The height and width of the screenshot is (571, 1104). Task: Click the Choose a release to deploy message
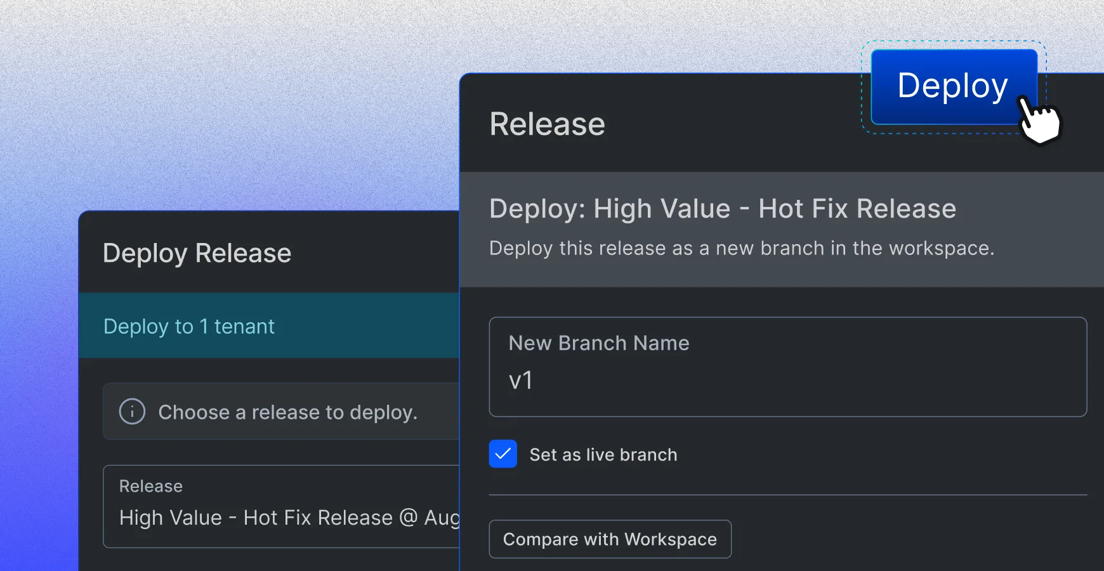(x=287, y=412)
